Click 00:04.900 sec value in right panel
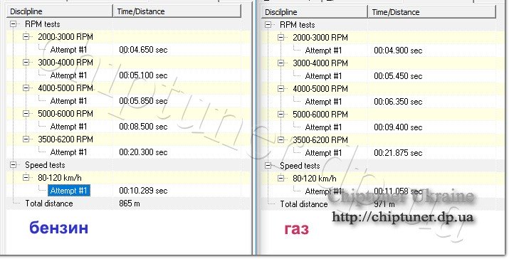The width and height of the screenshot is (509, 259). (x=398, y=51)
